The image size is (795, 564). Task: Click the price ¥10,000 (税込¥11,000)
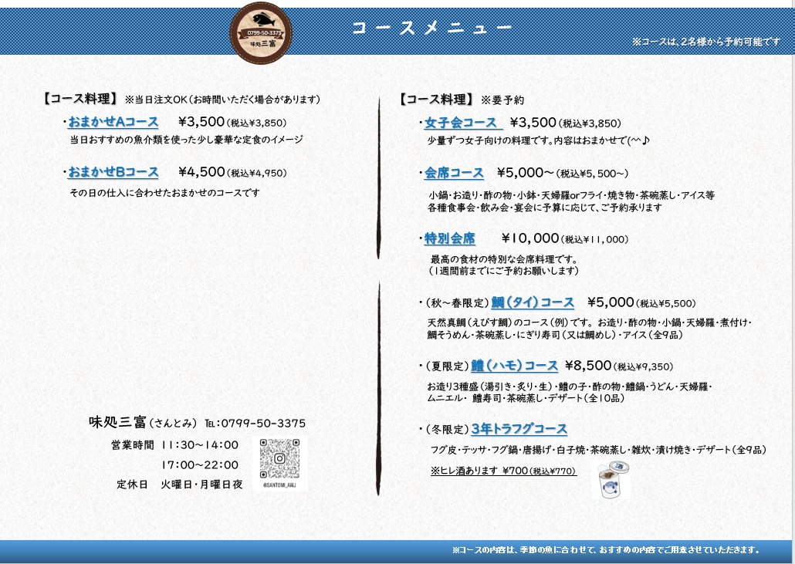coord(565,238)
